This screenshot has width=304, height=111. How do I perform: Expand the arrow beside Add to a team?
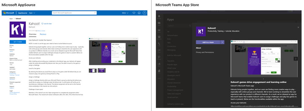[x=222, y=42]
